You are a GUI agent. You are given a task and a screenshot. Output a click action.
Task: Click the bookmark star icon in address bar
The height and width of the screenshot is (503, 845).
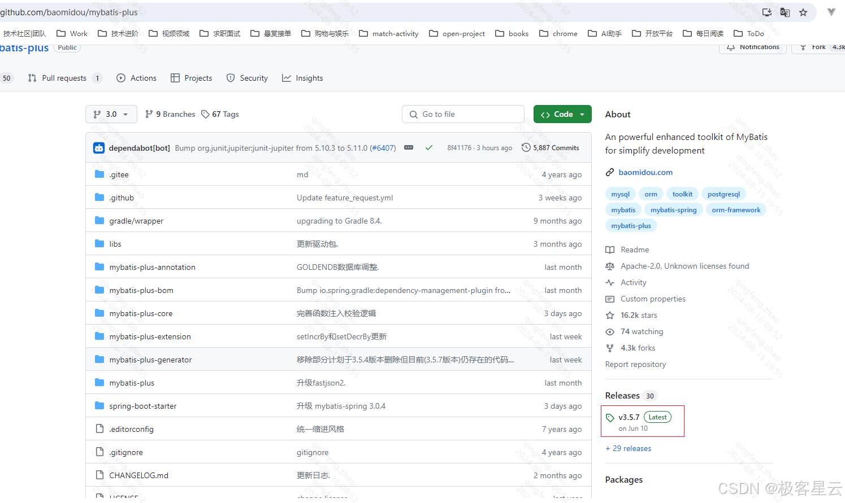coord(803,12)
